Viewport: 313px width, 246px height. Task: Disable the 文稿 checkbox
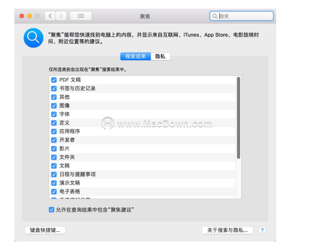(54, 166)
